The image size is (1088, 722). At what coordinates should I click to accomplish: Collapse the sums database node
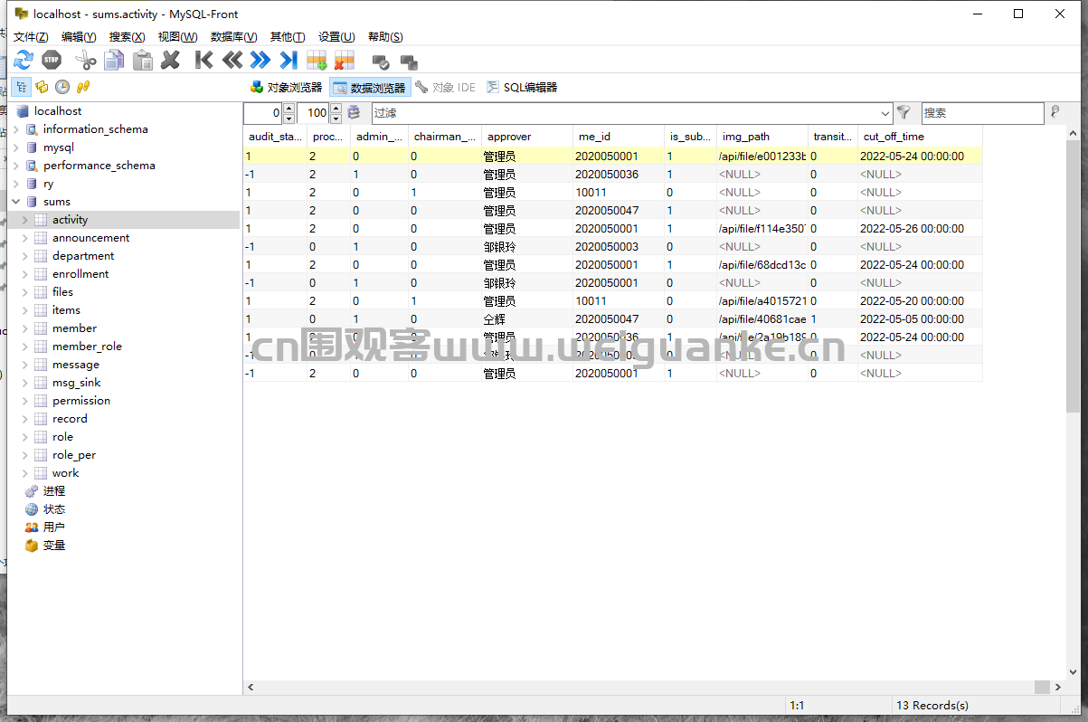(16, 202)
